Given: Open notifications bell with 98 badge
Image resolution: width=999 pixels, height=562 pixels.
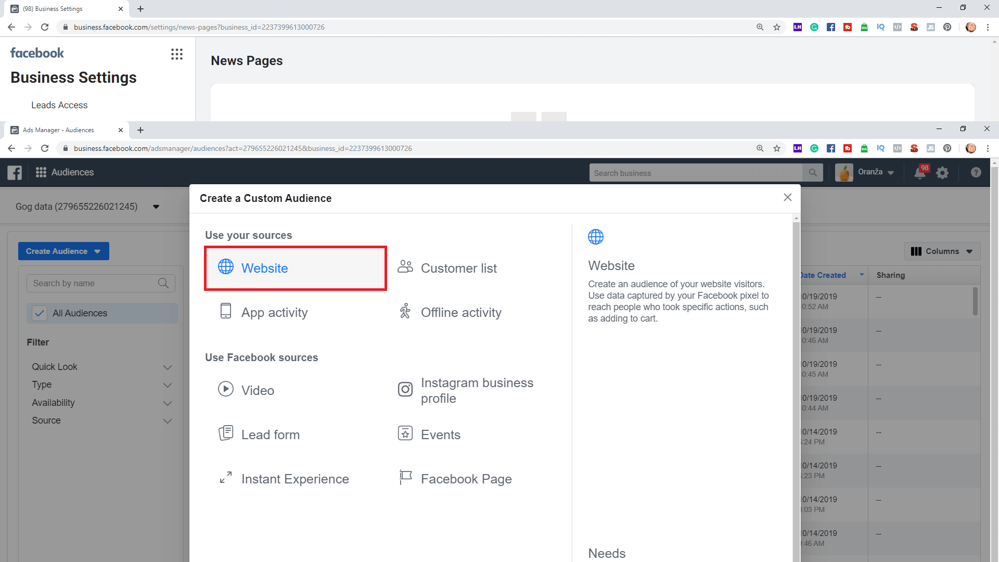Looking at the screenshot, I should click(x=920, y=173).
